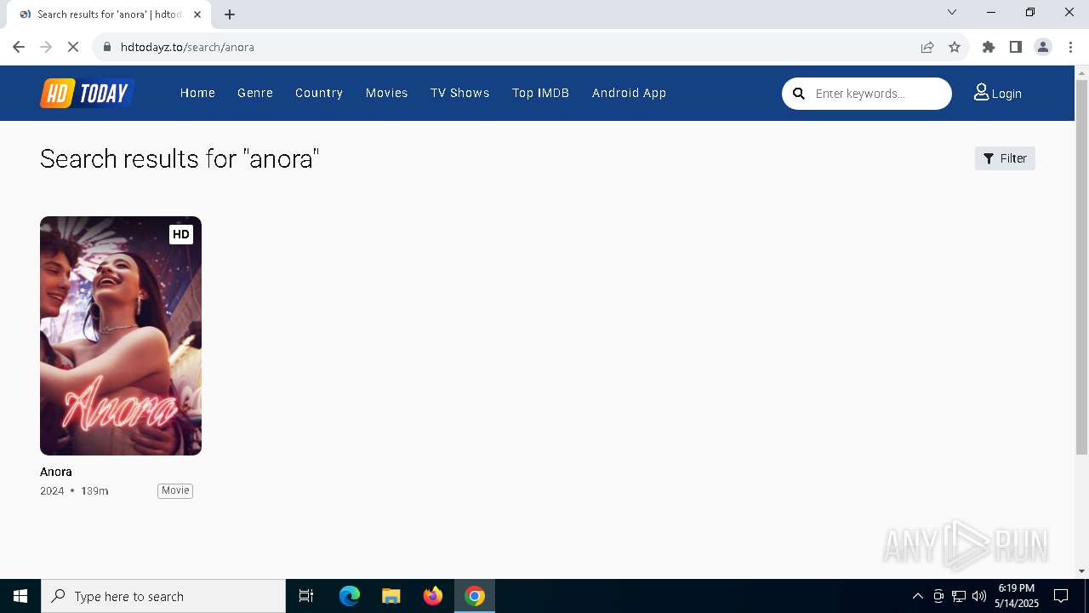Launch Microsoft Edge from taskbar
1089x613 pixels.
pos(350,596)
